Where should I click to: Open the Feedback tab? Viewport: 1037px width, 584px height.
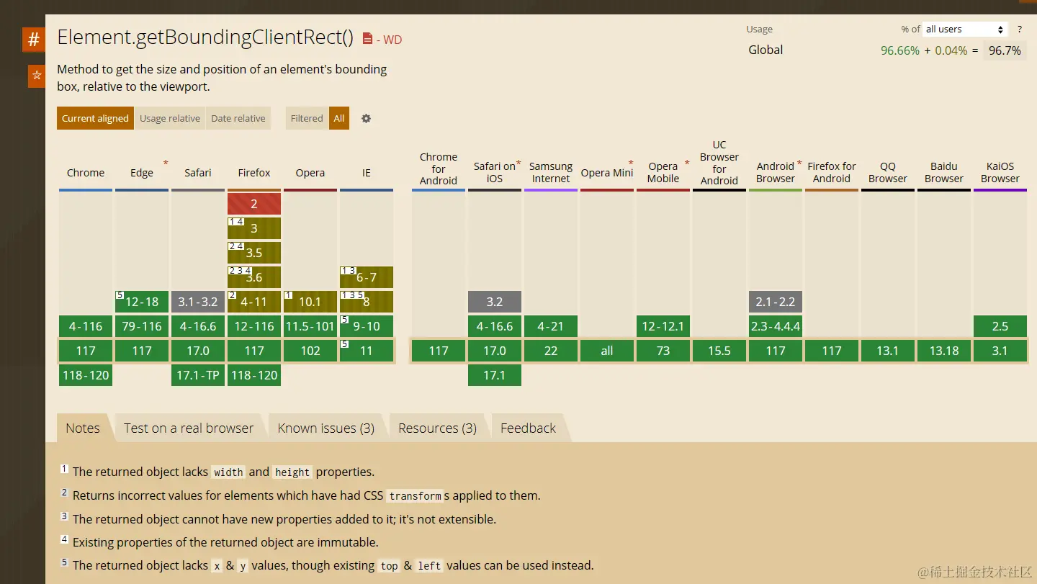coord(529,428)
